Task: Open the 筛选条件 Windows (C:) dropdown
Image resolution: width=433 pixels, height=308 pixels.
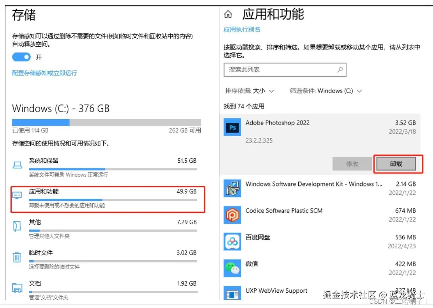Action: click(326, 91)
